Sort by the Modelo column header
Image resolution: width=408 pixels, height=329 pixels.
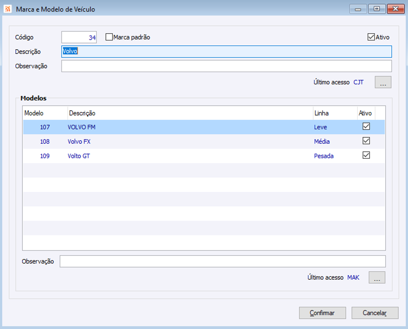[45, 113]
